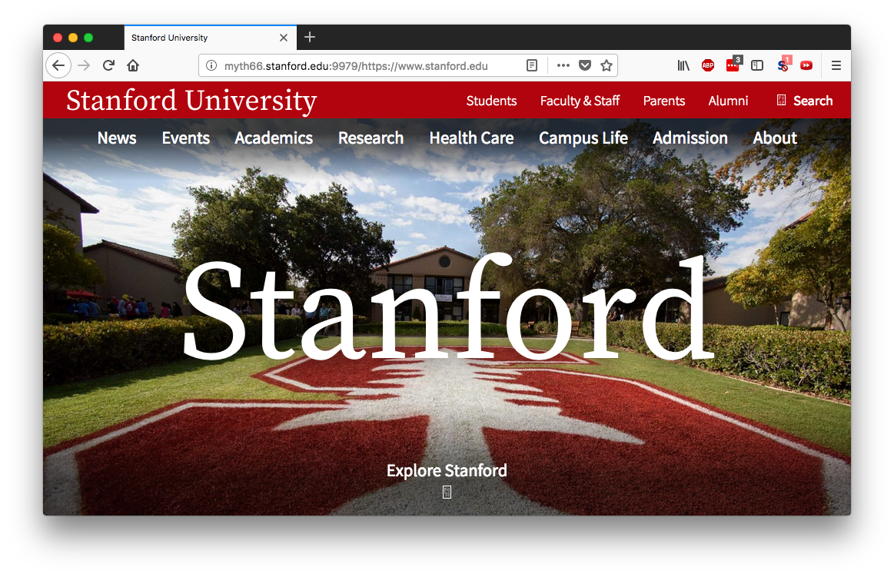The height and width of the screenshot is (577, 894).
Task: Click the Adblock Plus extension icon
Action: [708, 65]
